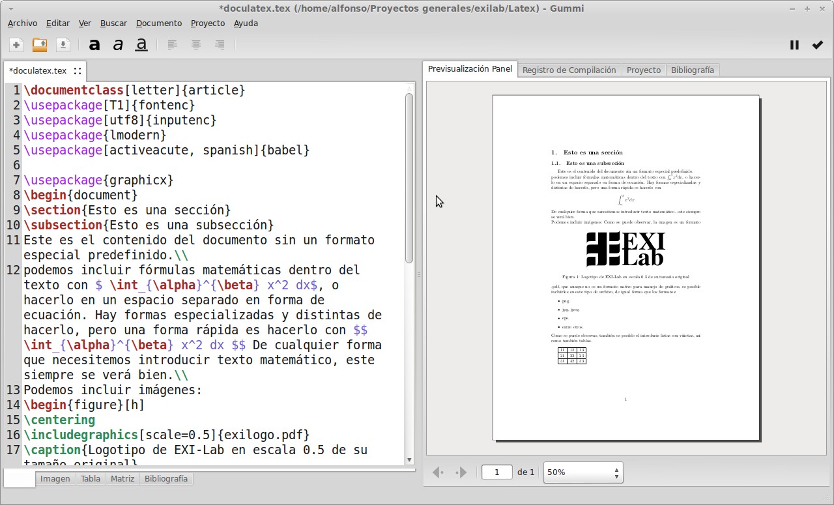Click the checkmark compile icon
Image resolution: width=834 pixels, height=505 pixels.
pyautogui.click(x=818, y=45)
